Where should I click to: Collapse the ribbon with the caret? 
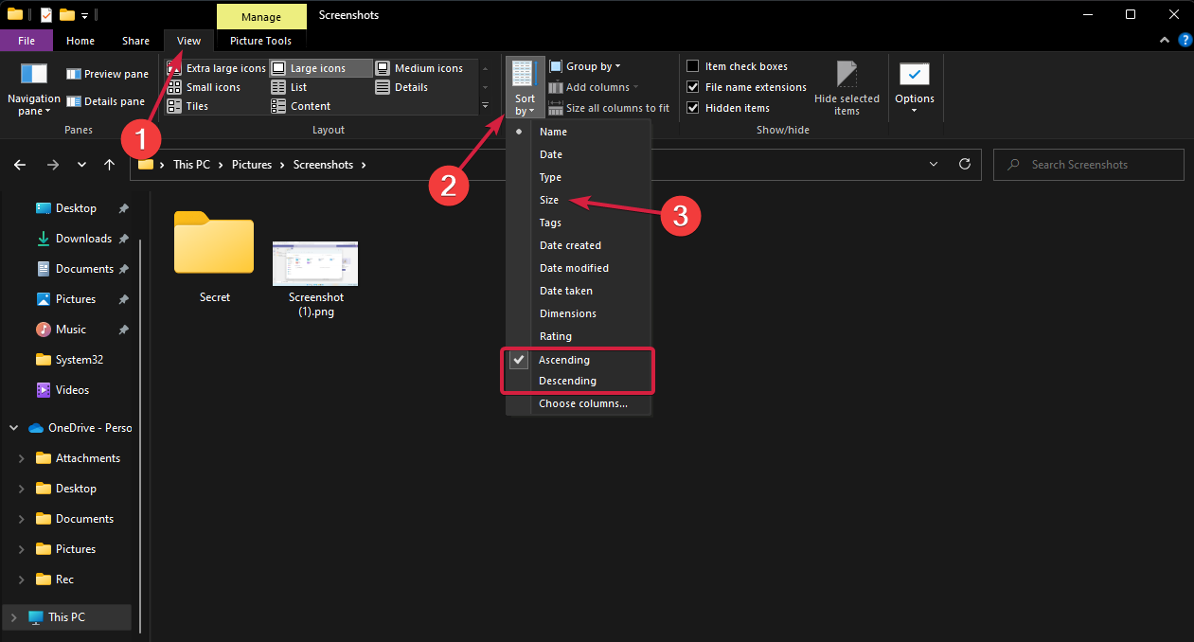click(x=1166, y=41)
